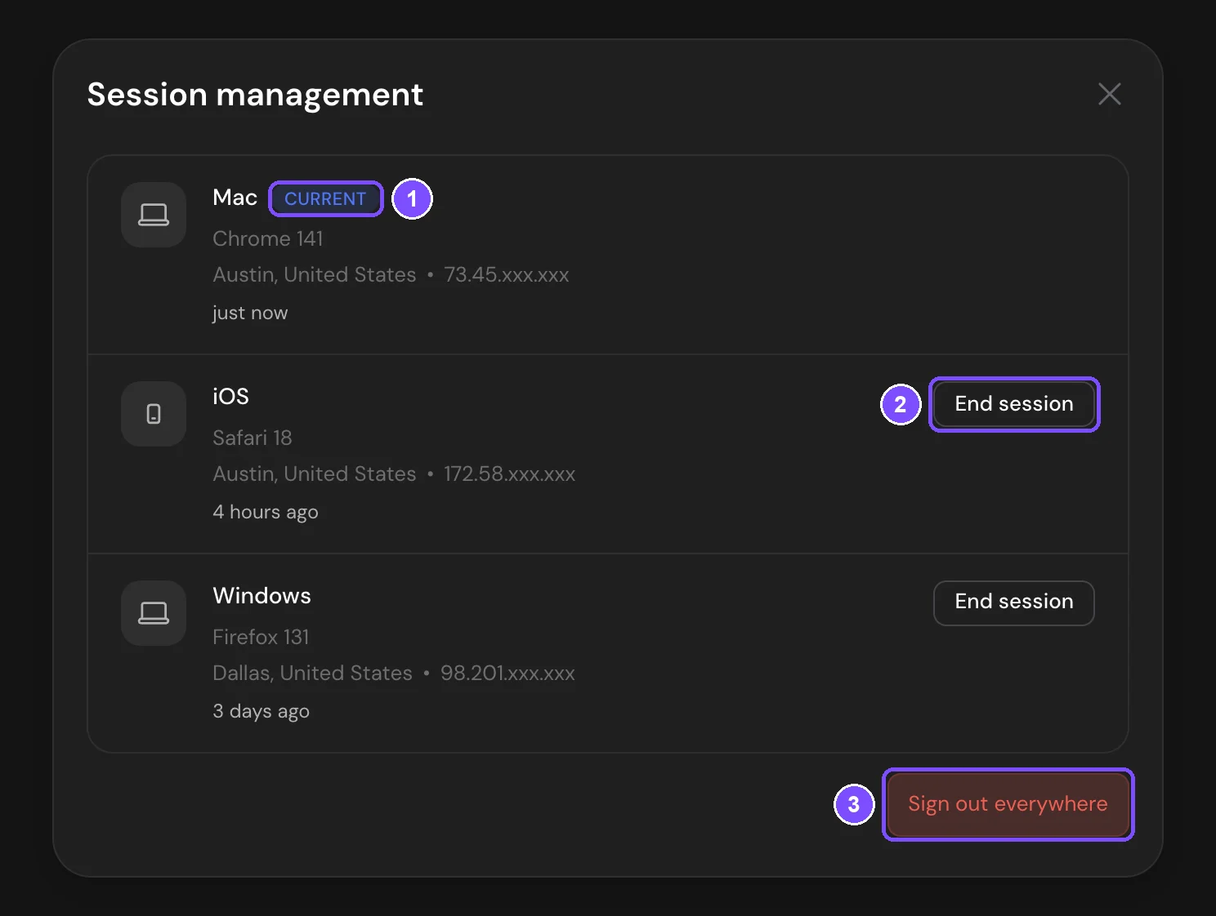Click the IP address 172.58.xxx.xxx
Viewport: 1216px width, 916px height.
click(509, 474)
